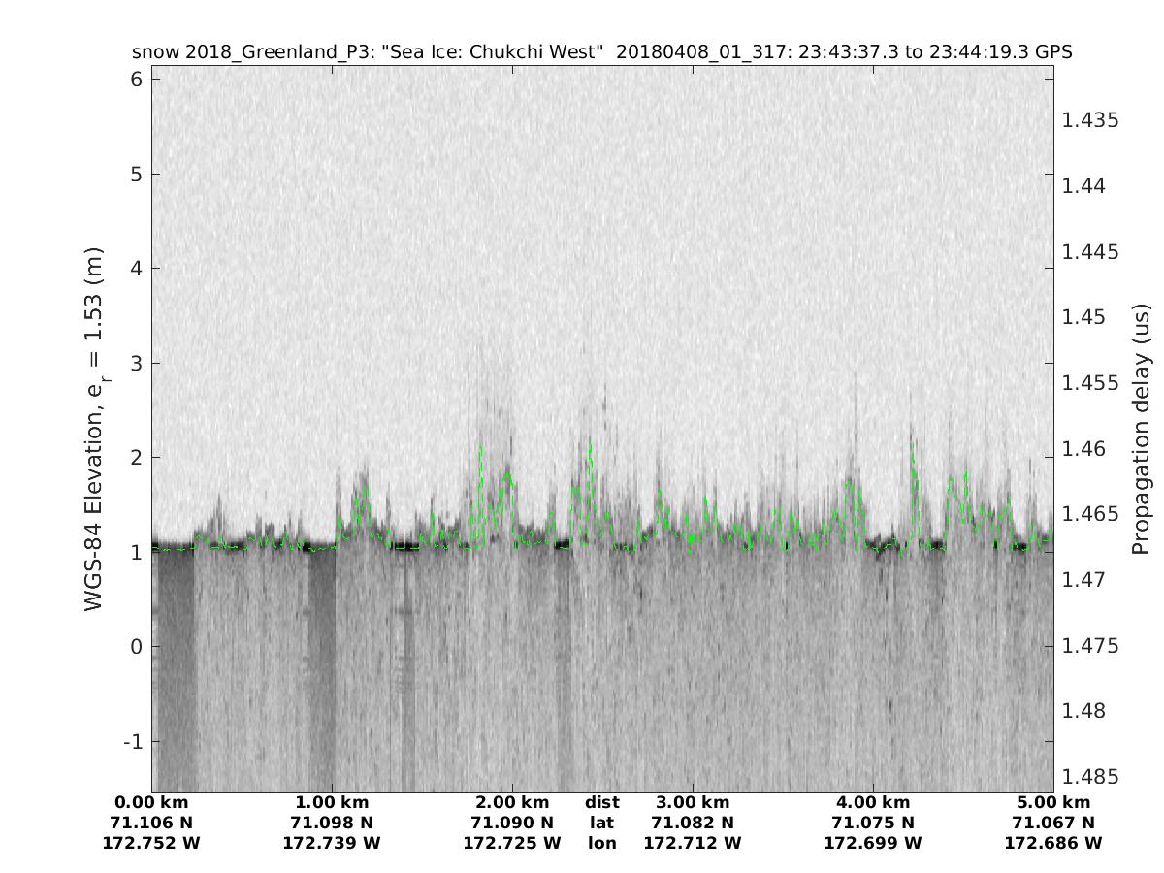1164x873 pixels.
Task: Select the "0.00 km" x-axis tick label
Action: (x=151, y=802)
